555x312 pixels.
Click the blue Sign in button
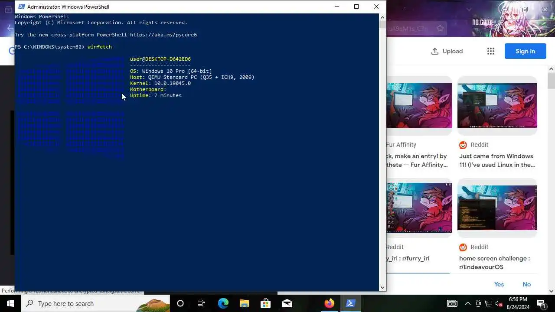click(x=525, y=51)
